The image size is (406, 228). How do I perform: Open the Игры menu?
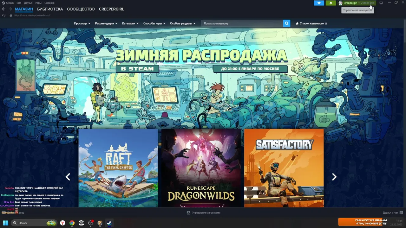tap(38, 3)
